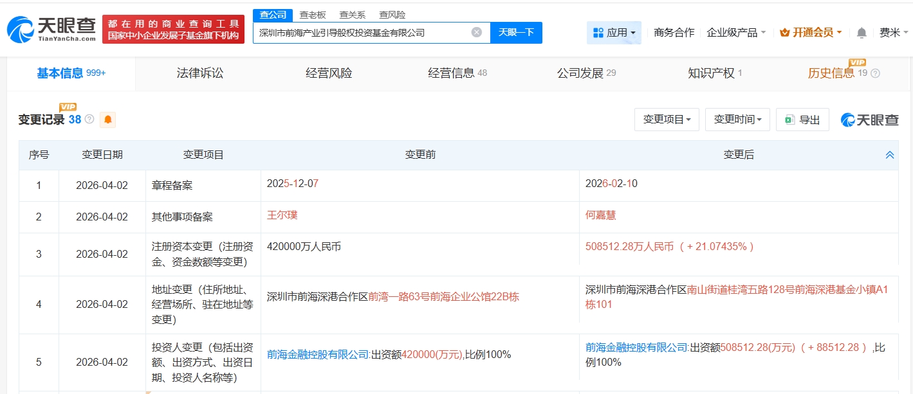
Task: Open the 开通会员 membership menu
Action: tap(811, 33)
